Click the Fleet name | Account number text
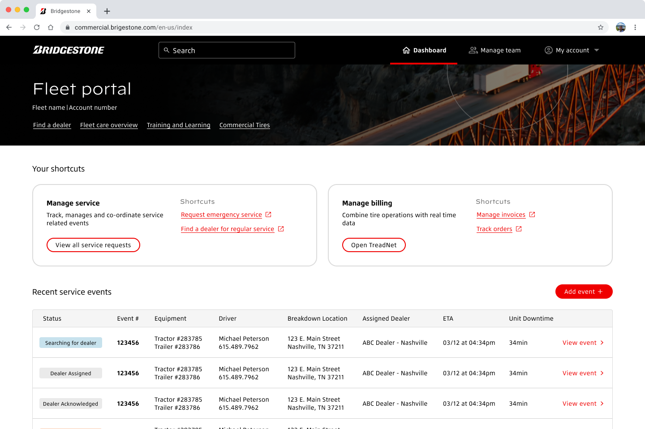The width and height of the screenshot is (645, 429). click(x=74, y=107)
